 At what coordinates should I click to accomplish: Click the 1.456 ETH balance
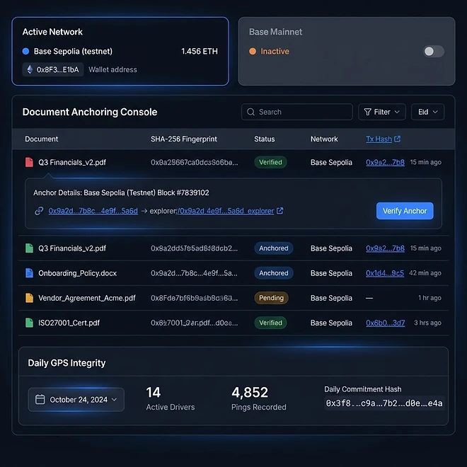[200, 51]
